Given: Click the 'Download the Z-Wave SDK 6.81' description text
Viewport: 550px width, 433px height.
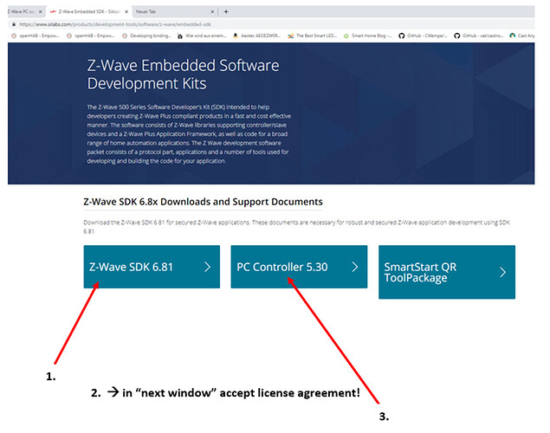Looking at the screenshot, I should coord(296,227).
